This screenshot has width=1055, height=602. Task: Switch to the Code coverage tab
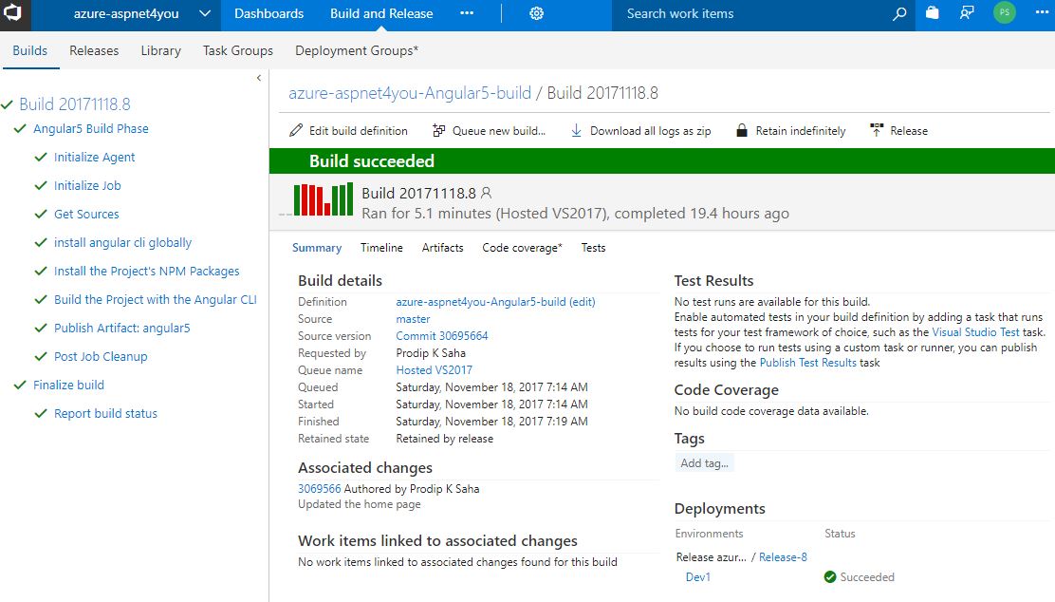point(522,248)
